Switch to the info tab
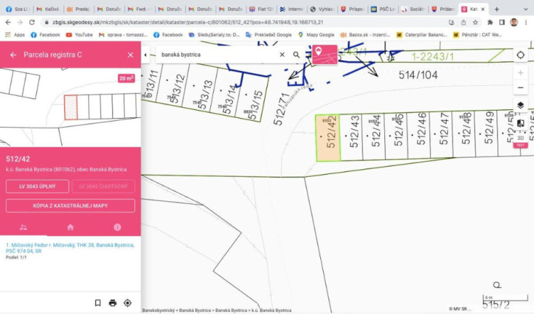 117,227
